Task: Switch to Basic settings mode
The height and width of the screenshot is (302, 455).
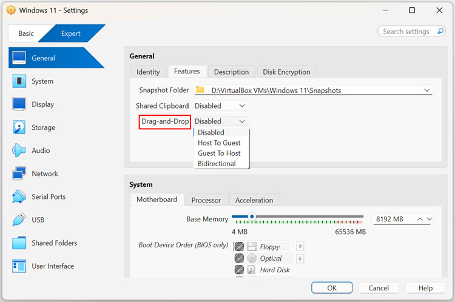Action: tap(26, 33)
